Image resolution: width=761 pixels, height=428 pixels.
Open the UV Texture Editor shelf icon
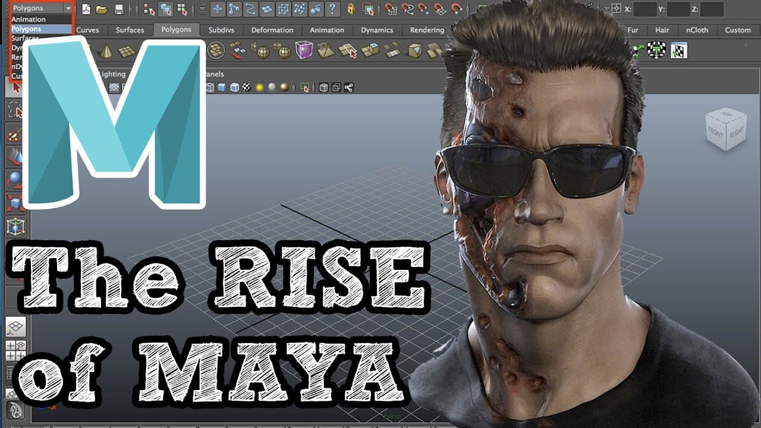point(679,50)
